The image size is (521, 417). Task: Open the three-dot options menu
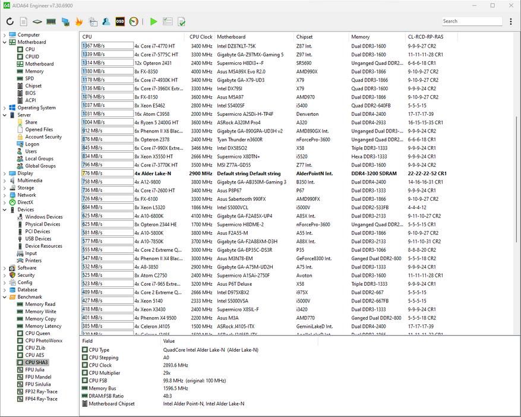(510, 21)
